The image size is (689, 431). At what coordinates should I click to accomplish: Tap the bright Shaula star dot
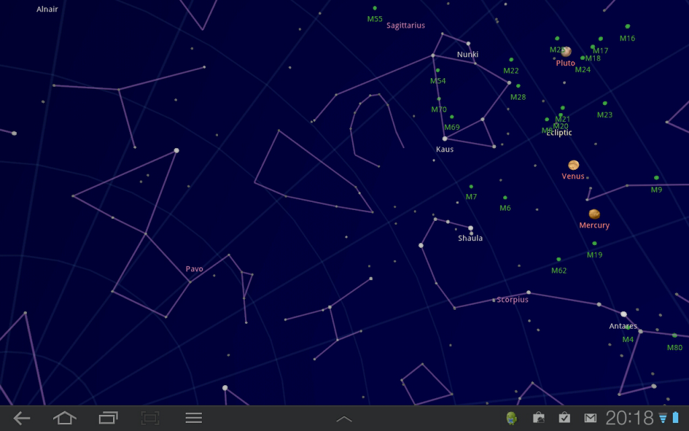[470, 228]
